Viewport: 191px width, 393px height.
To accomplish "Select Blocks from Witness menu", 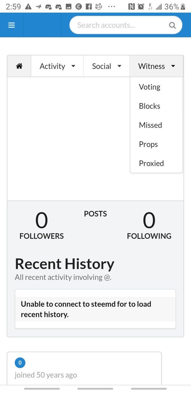I will [x=150, y=106].
